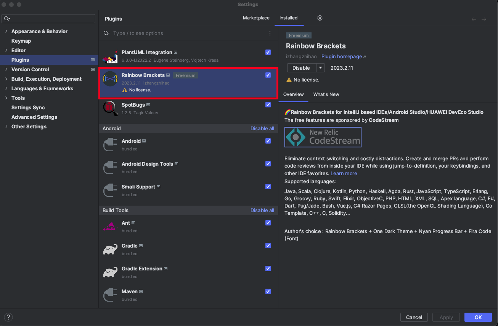This screenshot has height=326, width=498.
Task: Click the Gradle elephant icon
Action: 110,249
